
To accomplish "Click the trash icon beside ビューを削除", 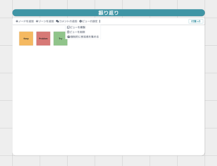I will [x=68, y=32].
